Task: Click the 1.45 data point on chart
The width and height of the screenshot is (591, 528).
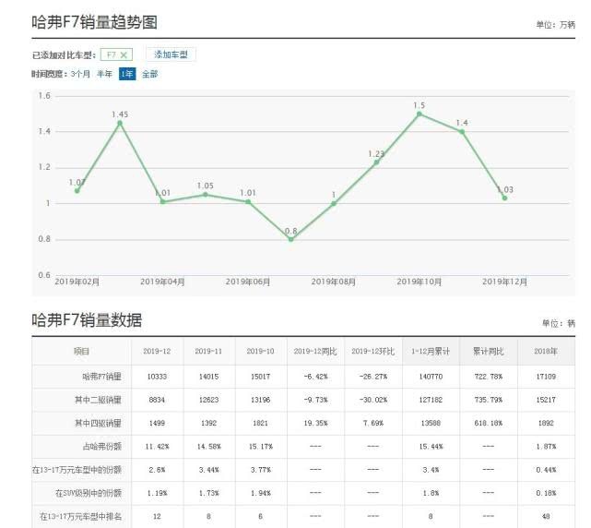Action: point(120,123)
